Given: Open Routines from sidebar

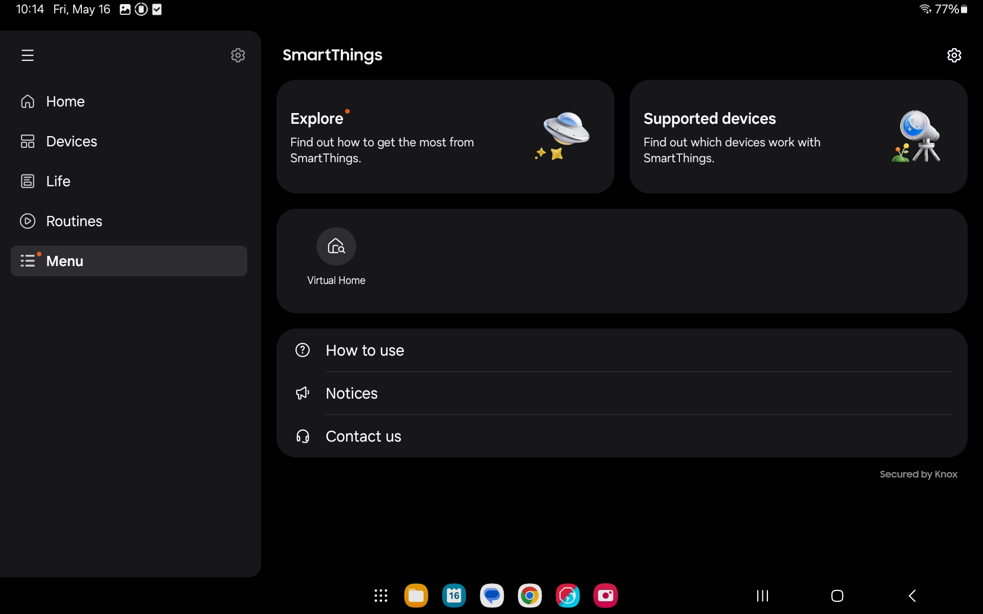Looking at the screenshot, I should 74,221.
